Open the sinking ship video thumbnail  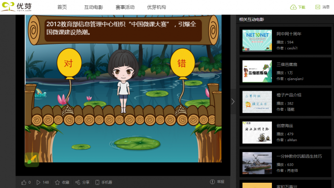(257, 163)
